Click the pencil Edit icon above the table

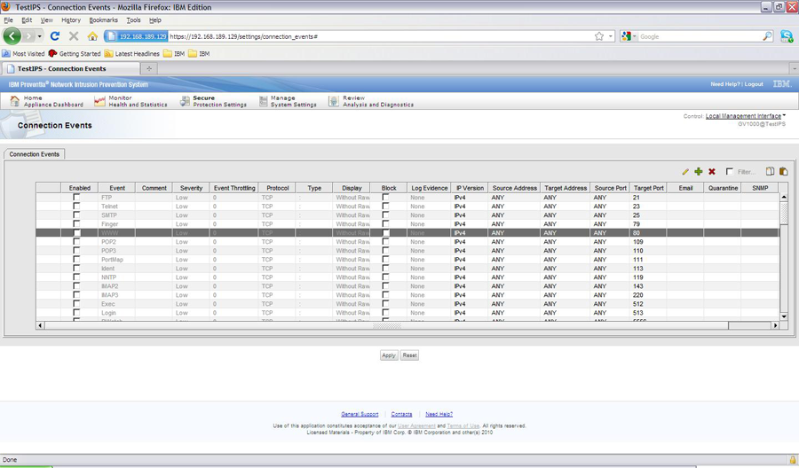pos(685,172)
